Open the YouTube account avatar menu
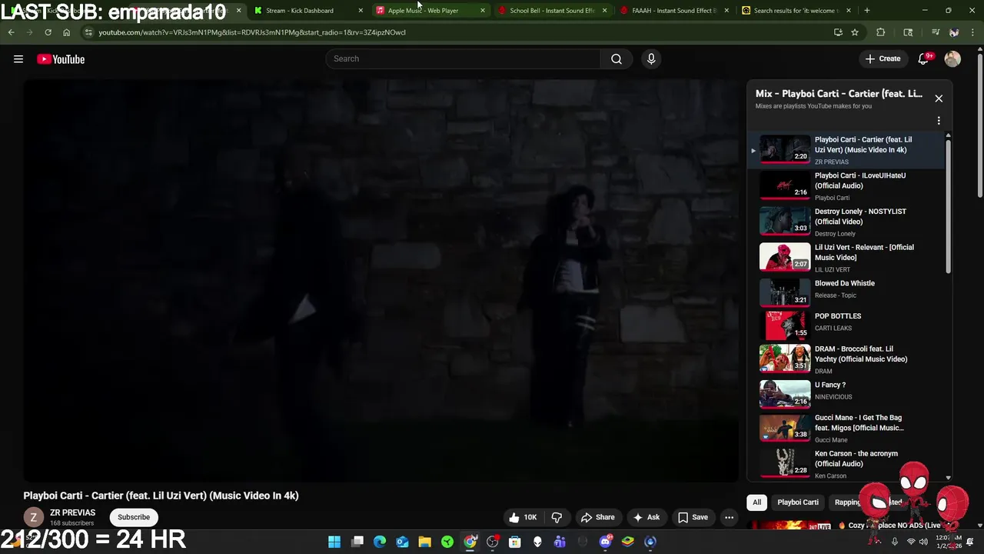The image size is (984, 554). [952, 59]
